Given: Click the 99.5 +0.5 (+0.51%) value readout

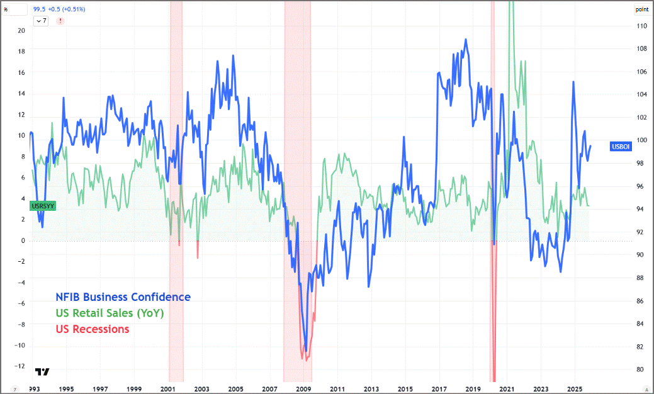Looking at the screenshot, I should pyautogui.click(x=59, y=9).
